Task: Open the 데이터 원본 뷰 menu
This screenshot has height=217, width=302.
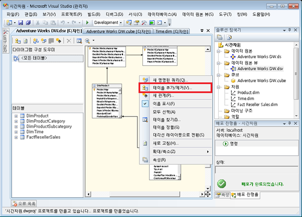Action: [x=198, y=15]
